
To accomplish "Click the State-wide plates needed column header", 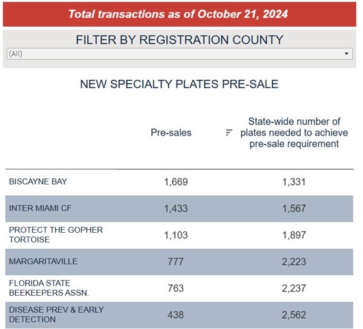I will point(294,132).
